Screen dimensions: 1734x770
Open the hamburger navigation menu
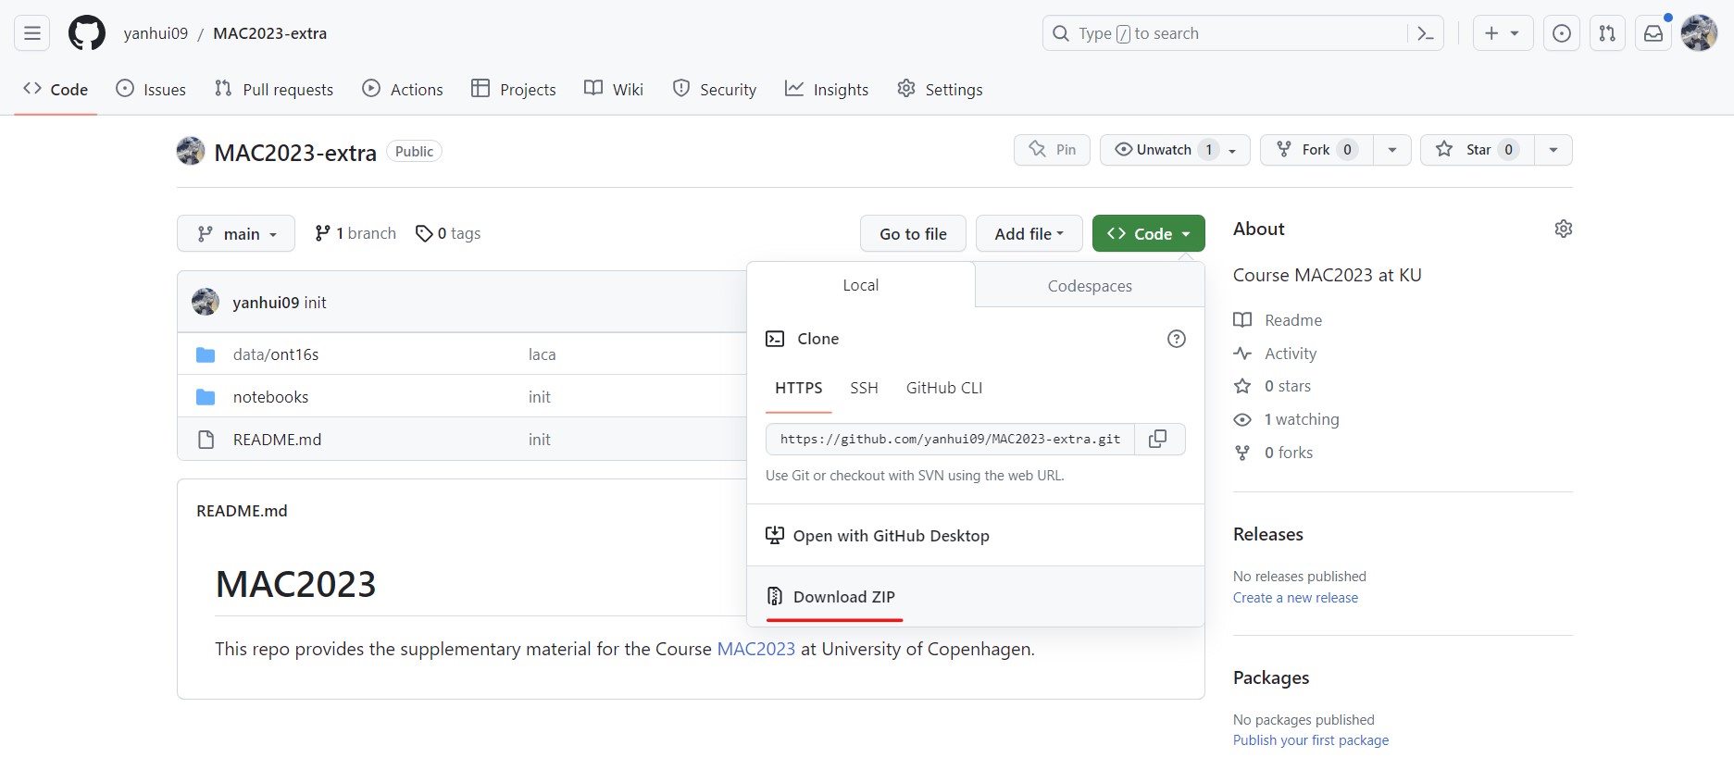click(32, 33)
